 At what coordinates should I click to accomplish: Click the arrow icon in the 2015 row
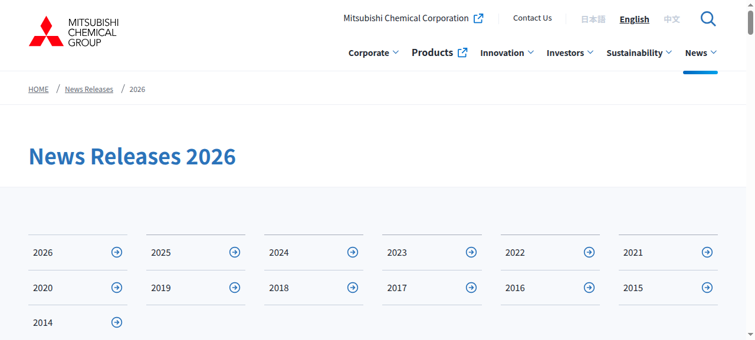tap(707, 288)
